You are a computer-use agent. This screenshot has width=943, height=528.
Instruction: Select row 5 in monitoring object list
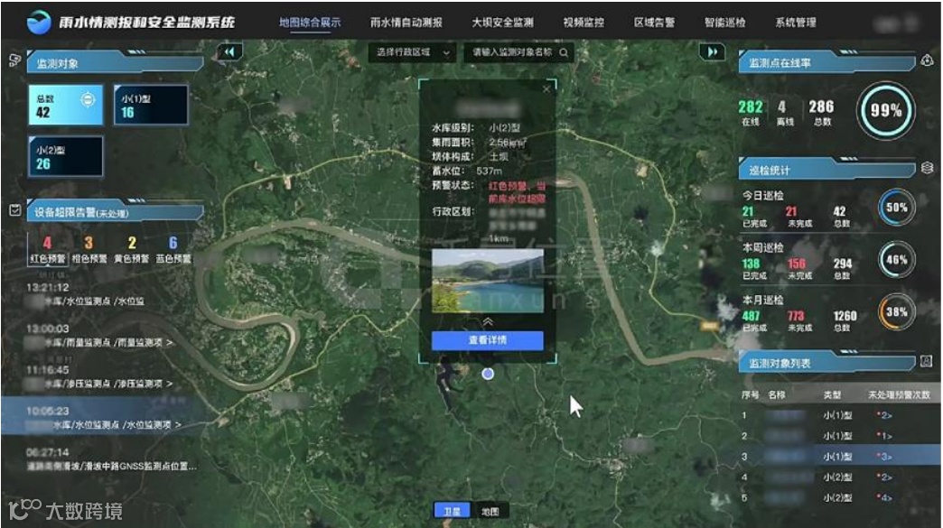click(839, 497)
